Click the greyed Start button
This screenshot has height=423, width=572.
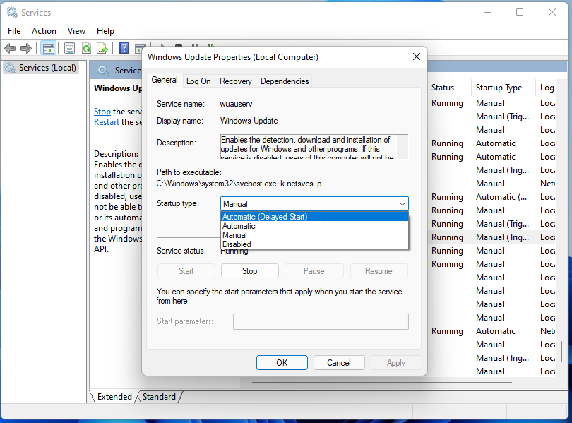(186, 271)
